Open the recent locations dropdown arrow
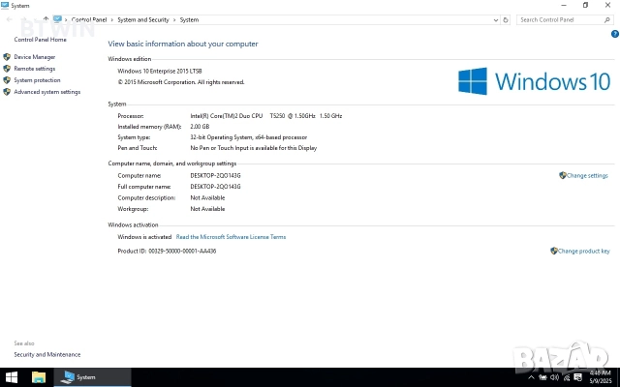This screenshot has height=387, width=620. [x=35, y=19]
